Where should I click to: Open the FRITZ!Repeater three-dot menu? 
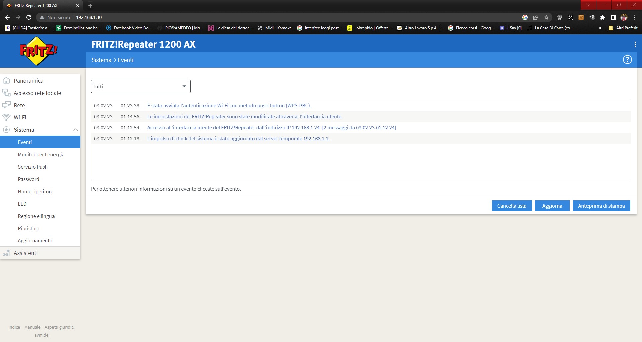635,44
